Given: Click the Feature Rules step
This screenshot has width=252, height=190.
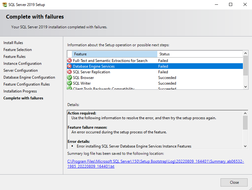Looking at the screenshot, I should click(x=14, y=57).
